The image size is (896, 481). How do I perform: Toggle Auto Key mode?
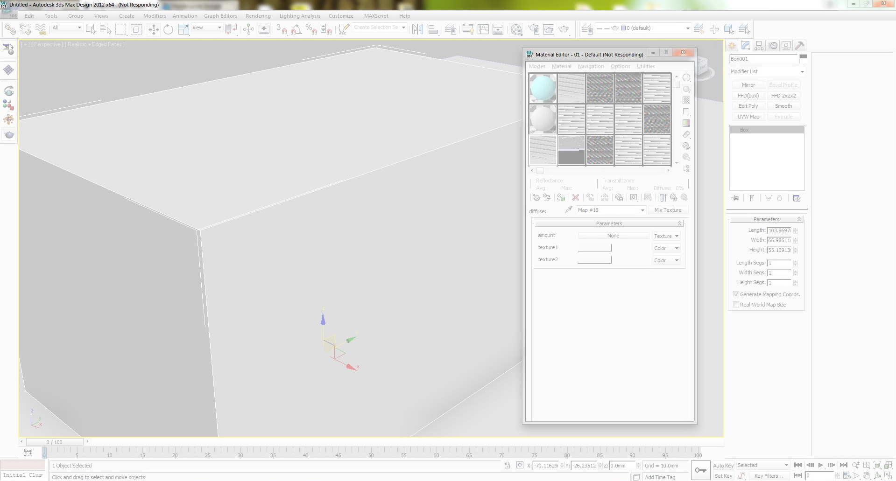[x=723, y=466]
